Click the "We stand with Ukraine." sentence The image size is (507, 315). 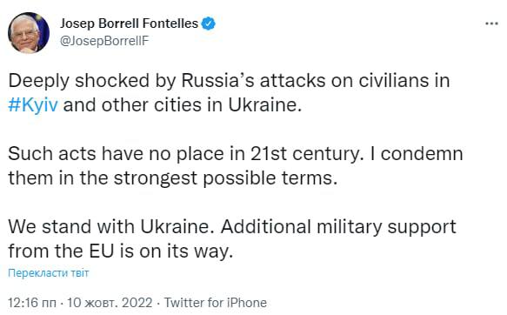[x=111, y=226]
